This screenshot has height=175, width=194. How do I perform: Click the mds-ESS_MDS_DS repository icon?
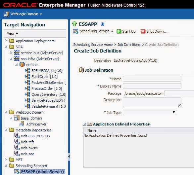point(17,136)
